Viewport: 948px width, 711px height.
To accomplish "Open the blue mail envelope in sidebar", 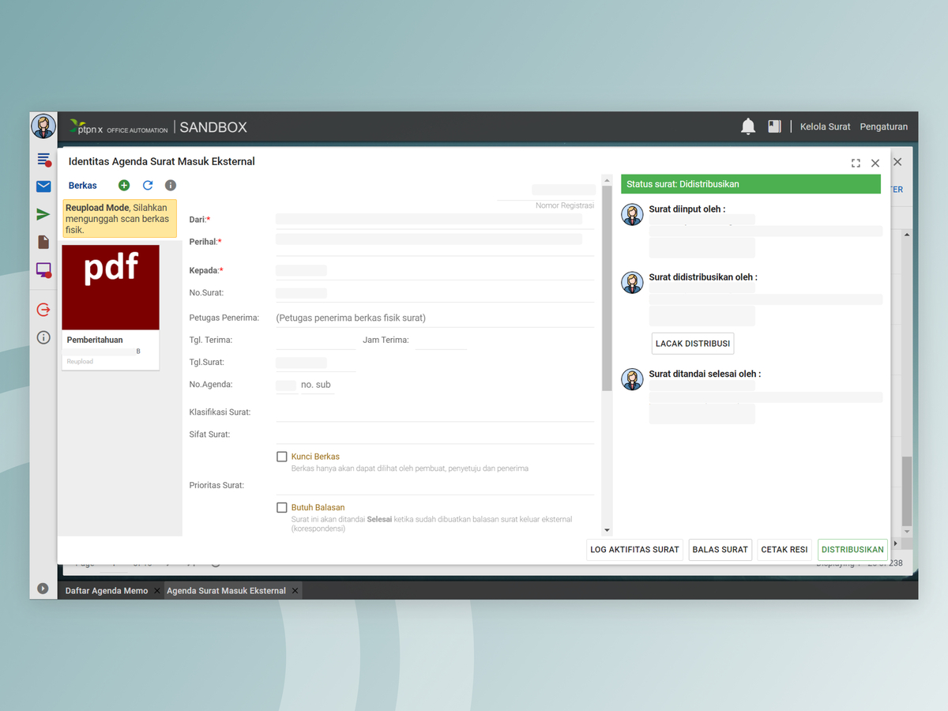I will [43, 186].
